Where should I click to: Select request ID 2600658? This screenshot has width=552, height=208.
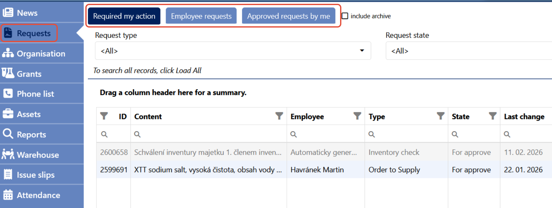click(x=114, y=152)
